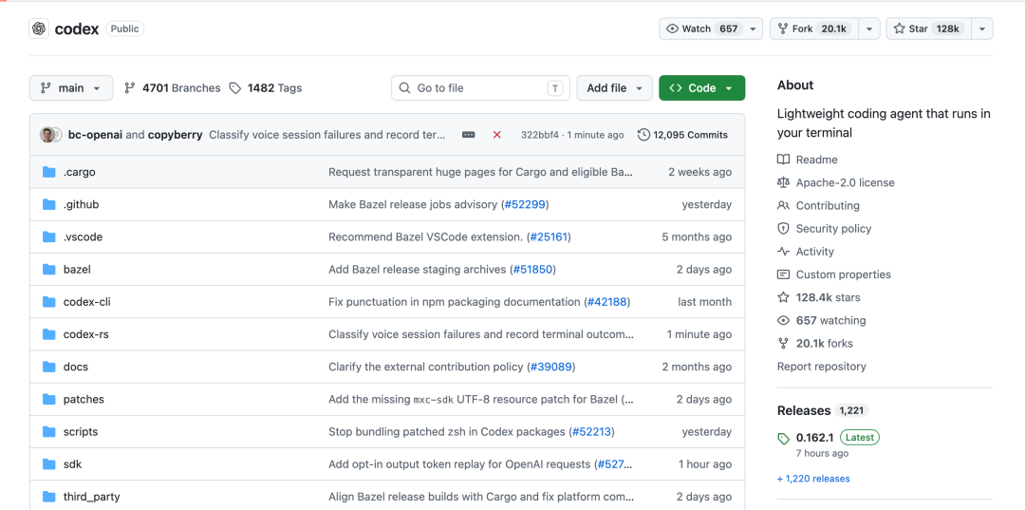
Task: Click the tag icon beside 0.162.1 release
Action: click(783, 438)
